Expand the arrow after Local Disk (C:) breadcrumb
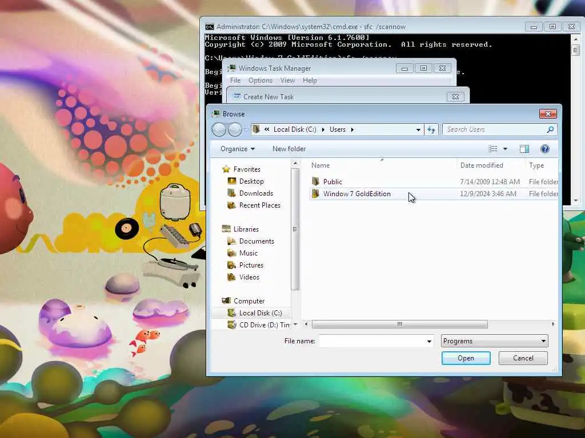The width and height of the screenshot is (585, 438). coord(323,129)
